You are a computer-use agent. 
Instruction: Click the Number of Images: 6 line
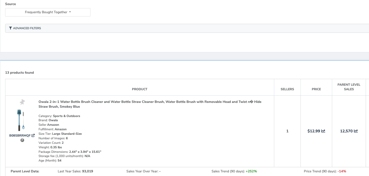tap(53, 138)
